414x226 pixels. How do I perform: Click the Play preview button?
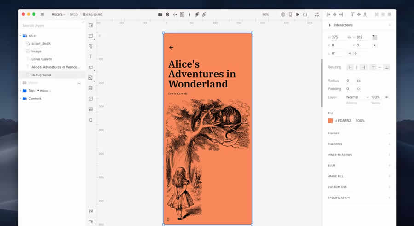(298, 15)
